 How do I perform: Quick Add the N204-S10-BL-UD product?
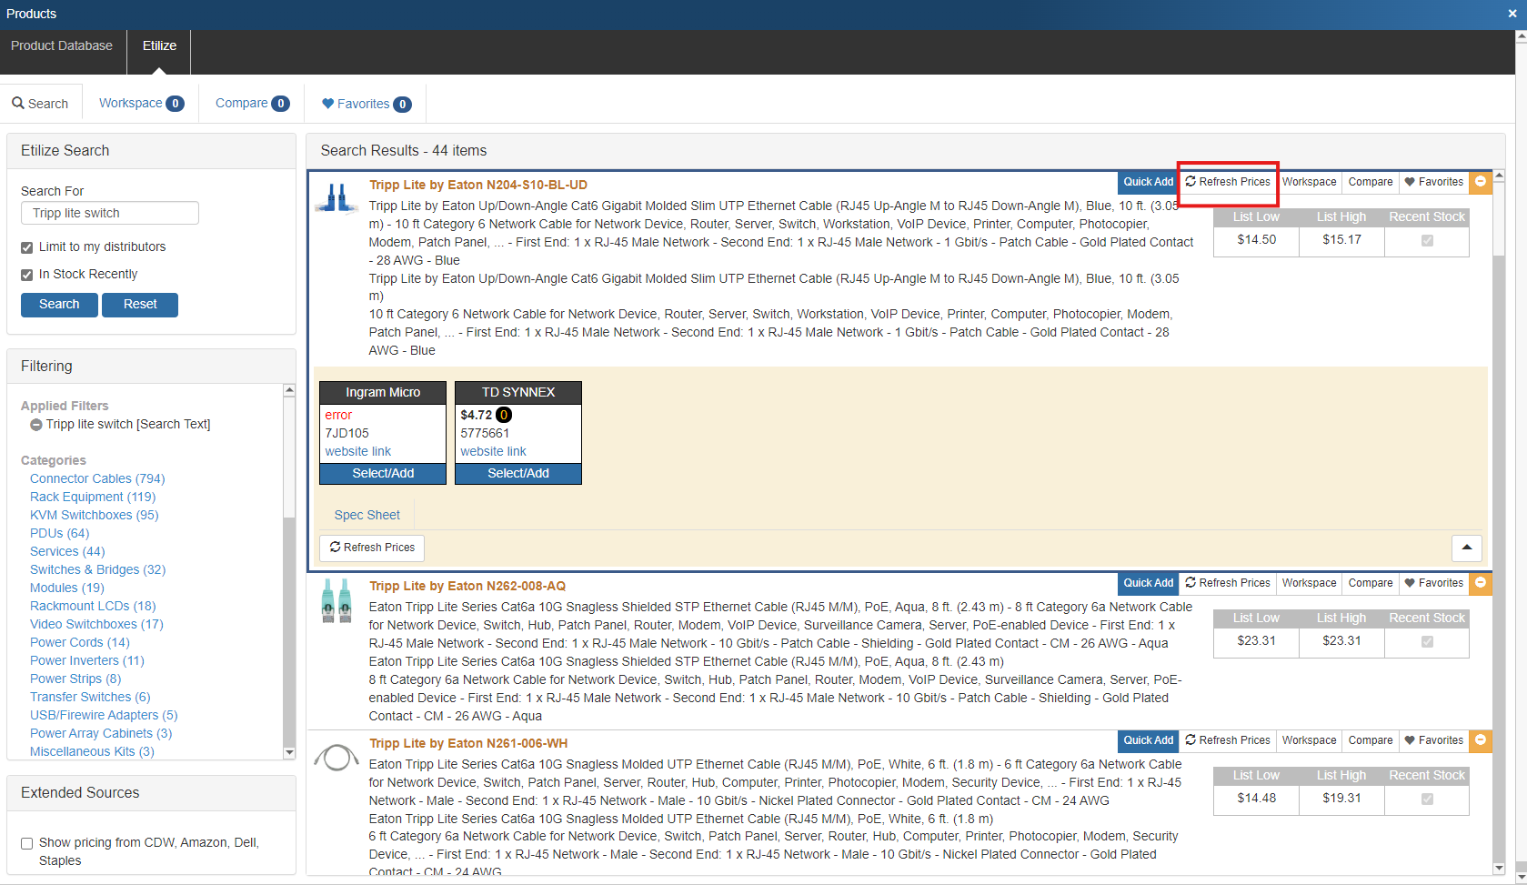tap(1148, 182)
